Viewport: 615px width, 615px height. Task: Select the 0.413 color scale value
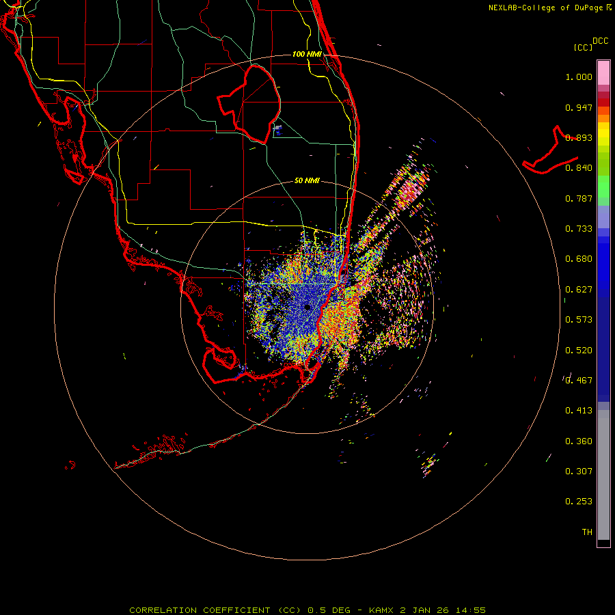(579, 411)
